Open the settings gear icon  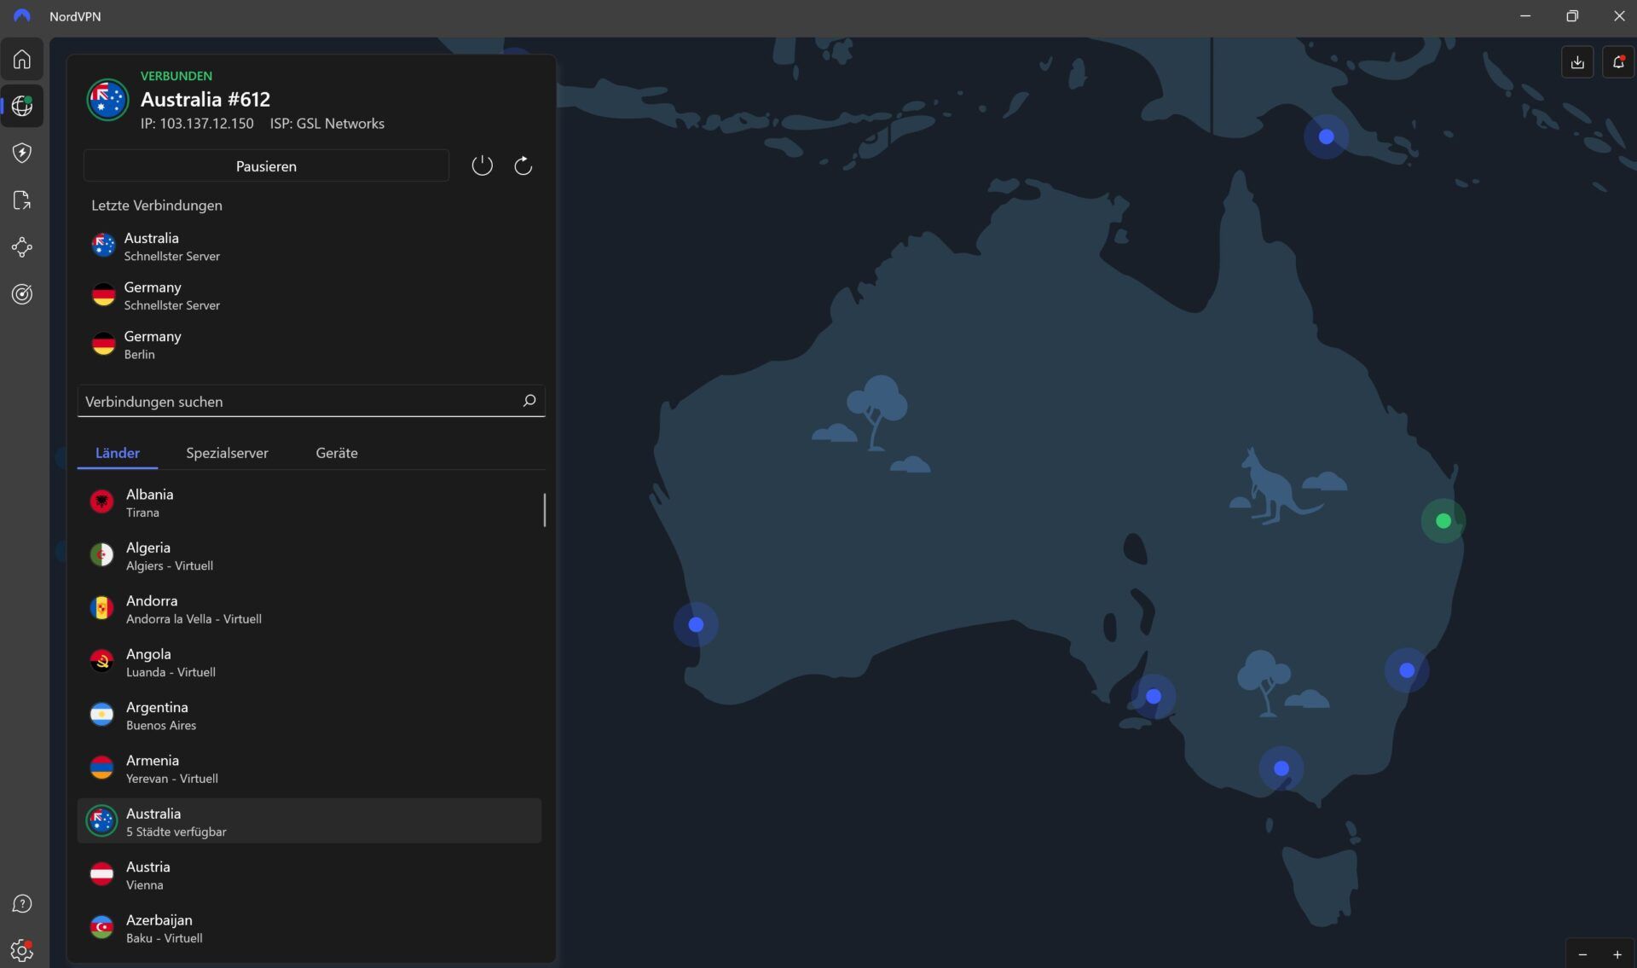22,950
